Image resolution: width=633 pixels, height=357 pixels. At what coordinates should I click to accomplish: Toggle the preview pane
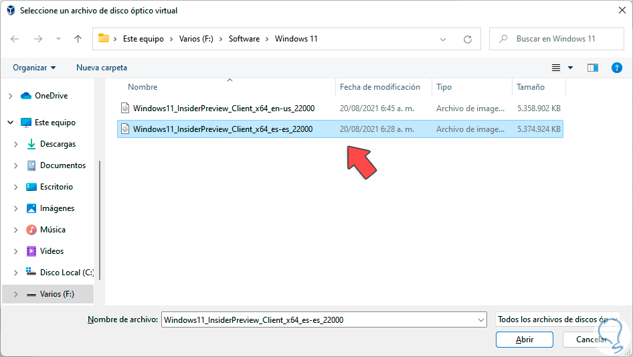point(593,68)
